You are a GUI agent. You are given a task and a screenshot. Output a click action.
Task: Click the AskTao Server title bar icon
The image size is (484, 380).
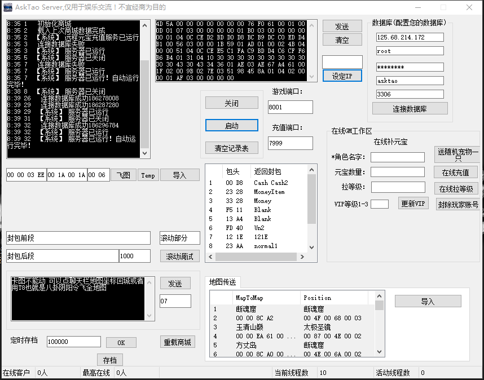coord(8,7)
